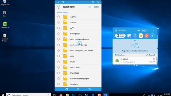Tick the circle beside DCIM folder
This screenshot has width=171, height=96.
59,62
